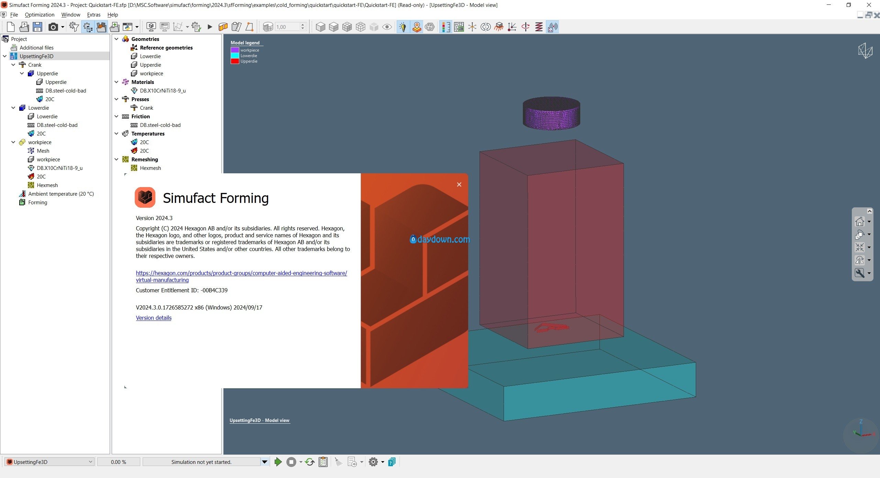Viewport: 880px width, 478px height.
Task: Toggle the orange map marker button
Action: (417, 27)
